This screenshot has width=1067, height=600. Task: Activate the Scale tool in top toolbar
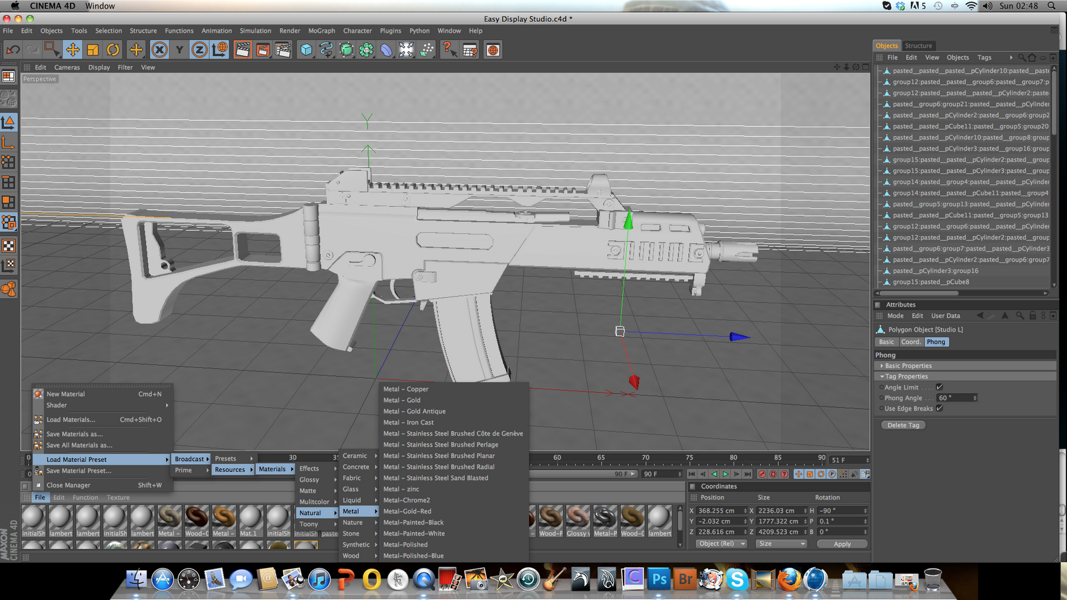pyautogui.click(x=93, y=49)
